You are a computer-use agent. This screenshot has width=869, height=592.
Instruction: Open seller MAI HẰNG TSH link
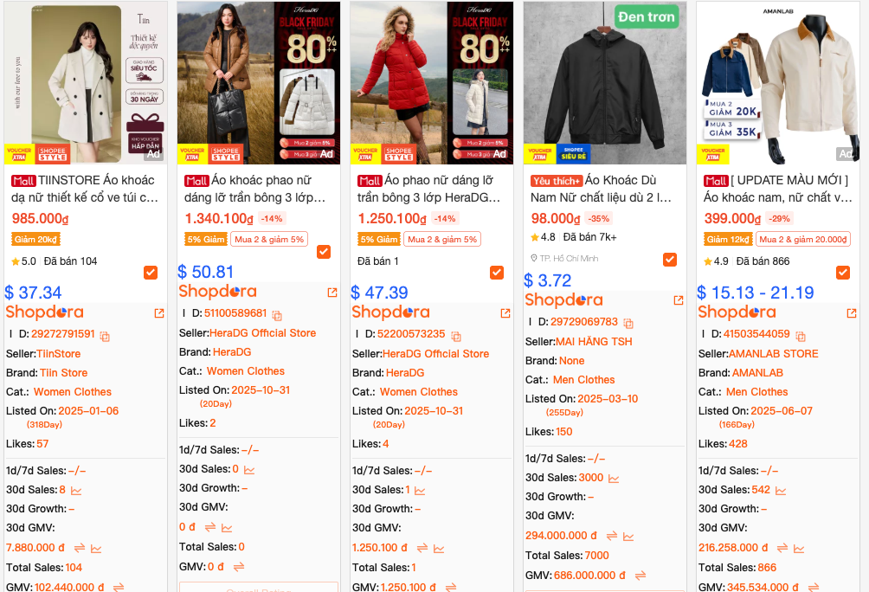click(594, 342)
